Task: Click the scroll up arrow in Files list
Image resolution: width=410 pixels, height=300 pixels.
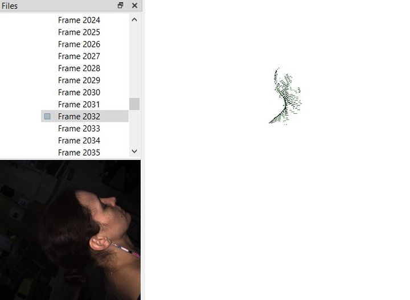Action: [x=134, y=19]
